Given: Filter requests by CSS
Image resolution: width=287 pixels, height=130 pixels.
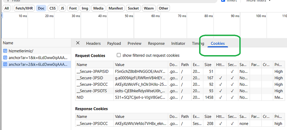Looking at the screenshot, I should [x=53, y=8].
